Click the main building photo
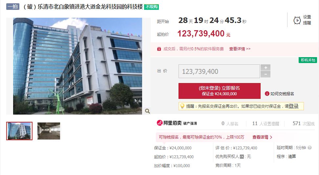Screen dimensions: 319x175 [77, 66]
